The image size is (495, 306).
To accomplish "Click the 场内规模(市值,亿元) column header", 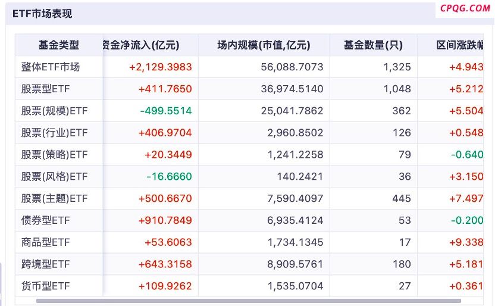I will tap(264, 45).
